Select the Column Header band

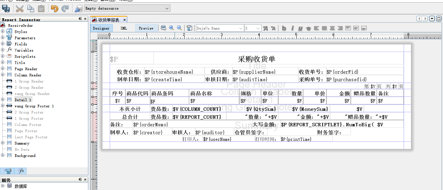tap(28, 75)
